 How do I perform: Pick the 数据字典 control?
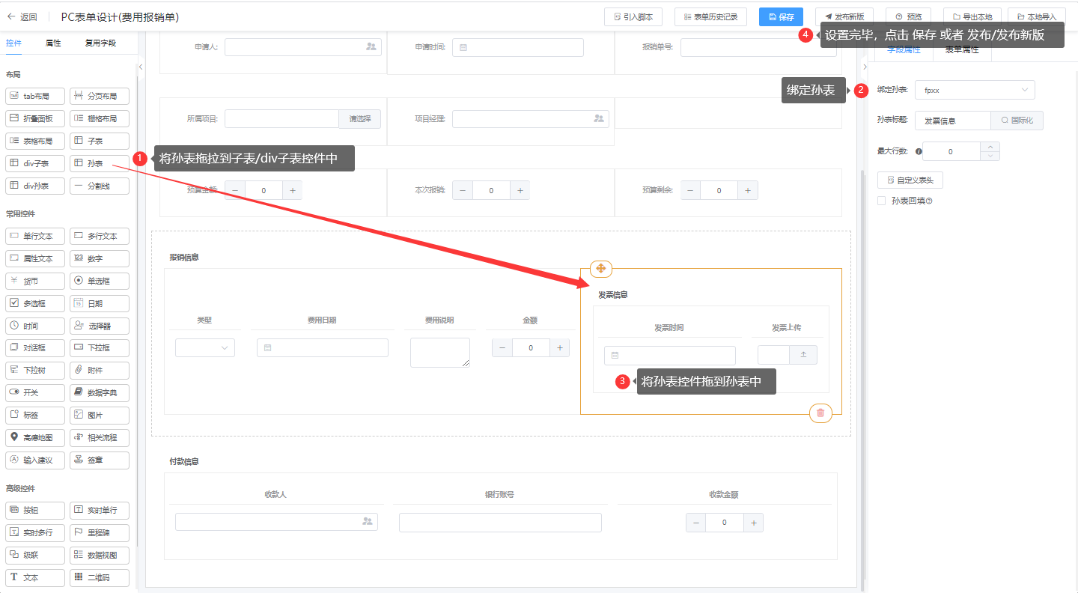(100, 392)
